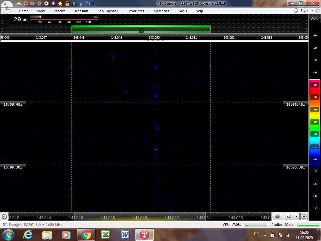Select receiver 1 marker in the green passband
321x241 pixels.
pos(141,31)
